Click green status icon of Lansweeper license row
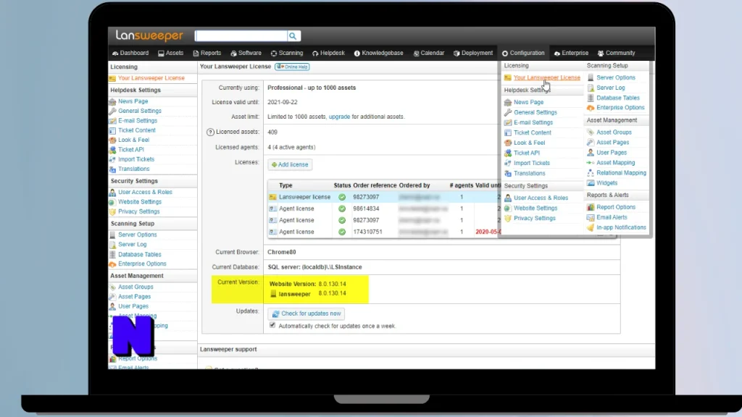The height and width of the screenshot is (417, 742). click(x=342, y=197)
